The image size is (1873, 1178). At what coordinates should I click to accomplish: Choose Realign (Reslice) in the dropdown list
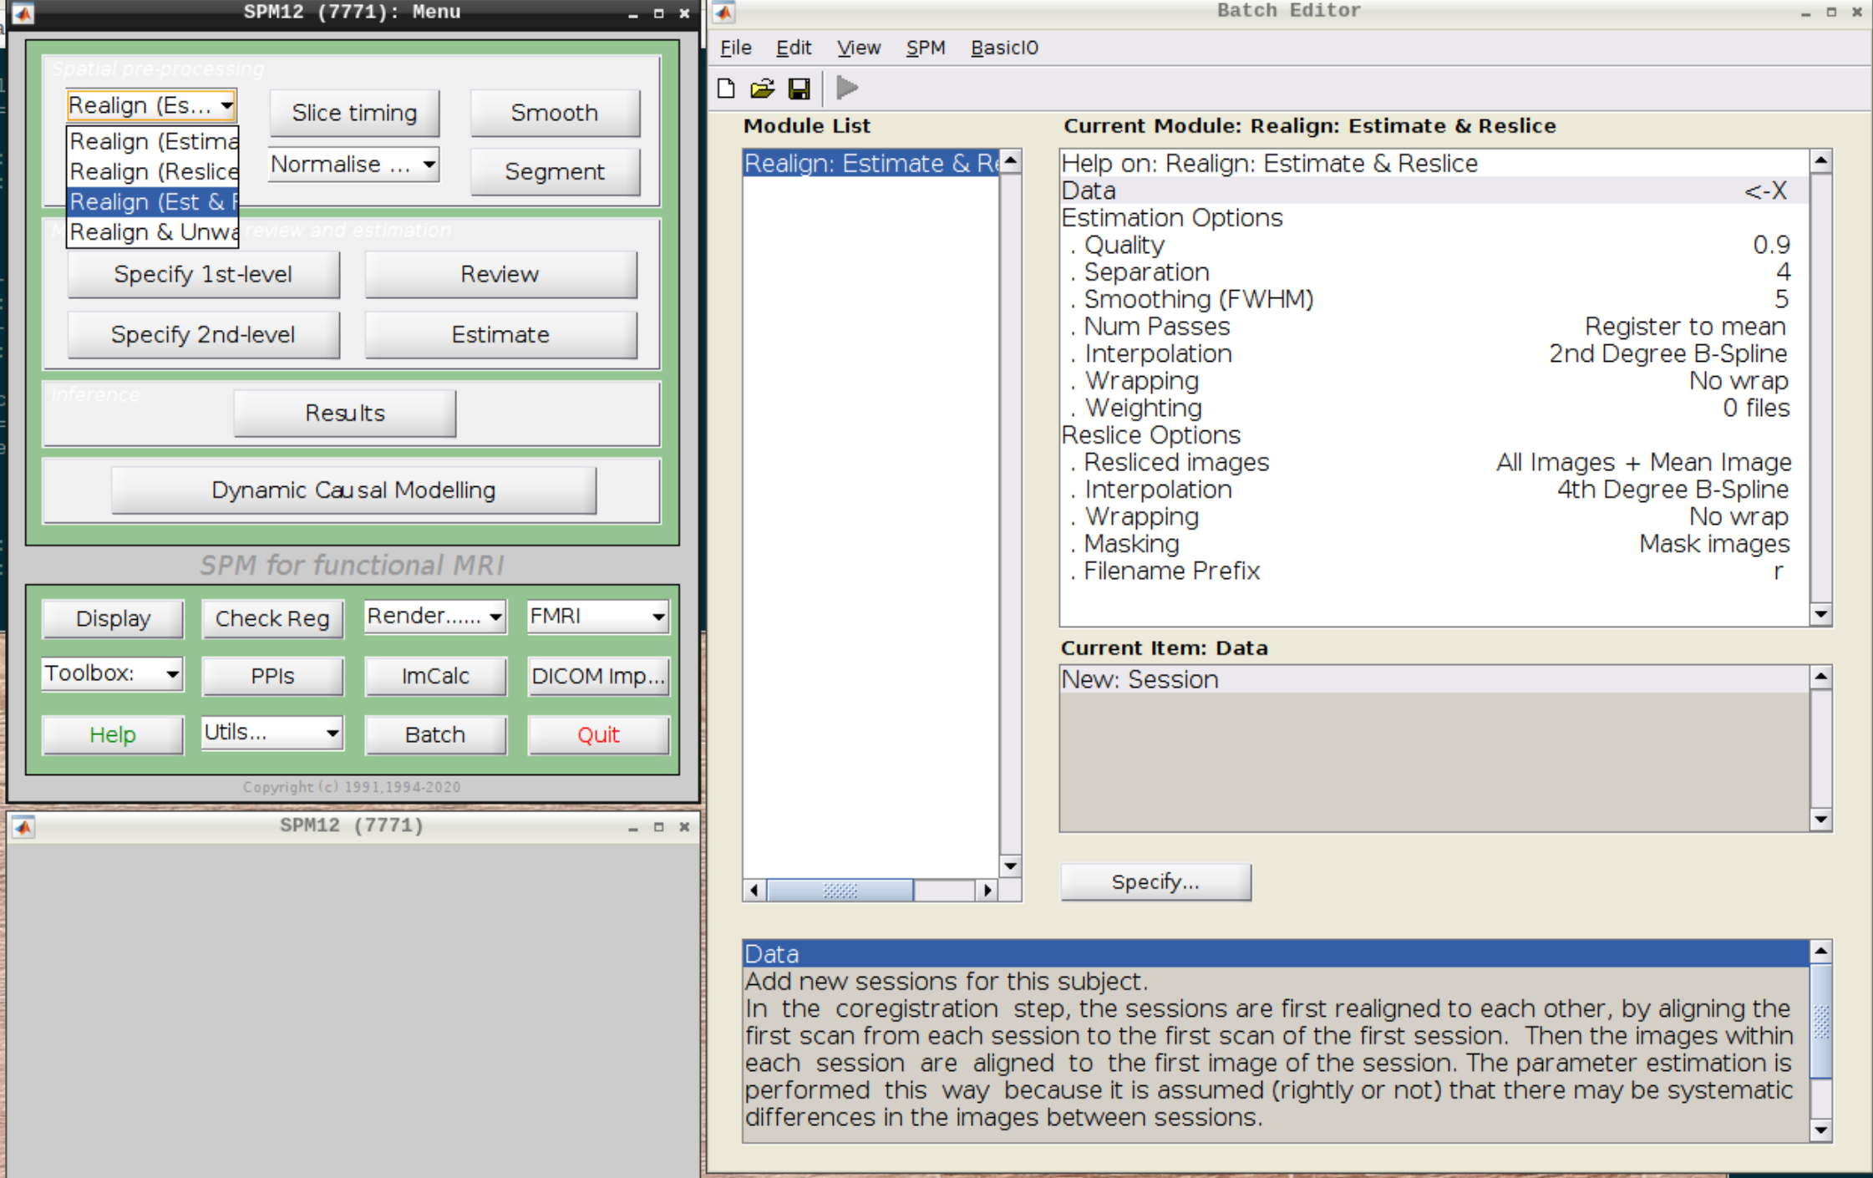153,171
